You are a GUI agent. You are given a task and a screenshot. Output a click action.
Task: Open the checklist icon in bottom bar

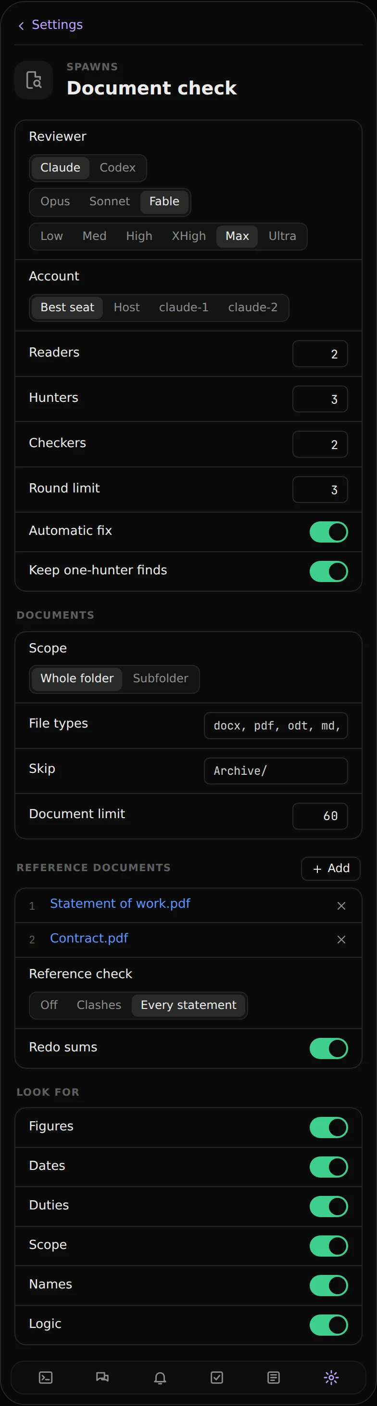click(x=217, y=1378)
